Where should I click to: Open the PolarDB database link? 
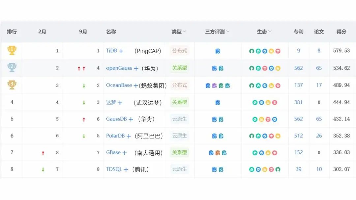[115, 136]
